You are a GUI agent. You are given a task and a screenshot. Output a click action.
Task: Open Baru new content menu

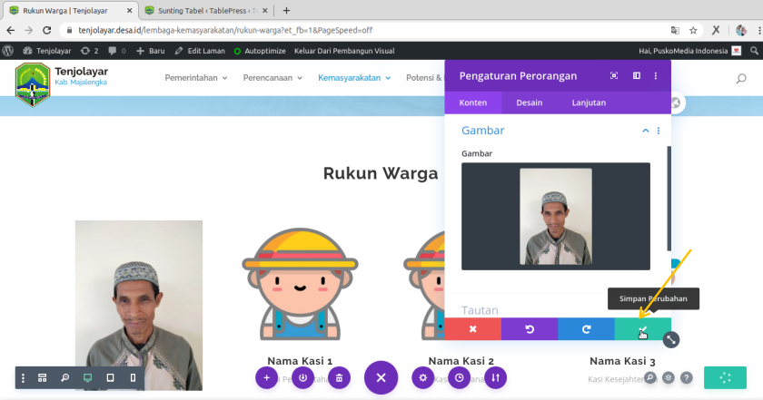(151, 51)
